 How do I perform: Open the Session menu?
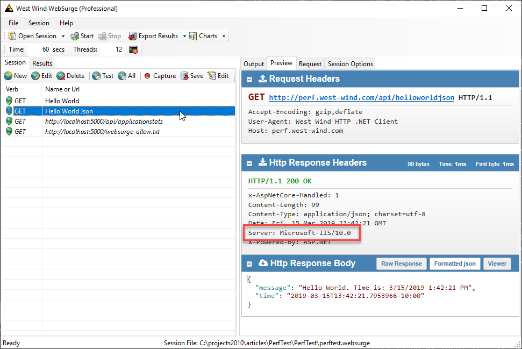point(38,23)
